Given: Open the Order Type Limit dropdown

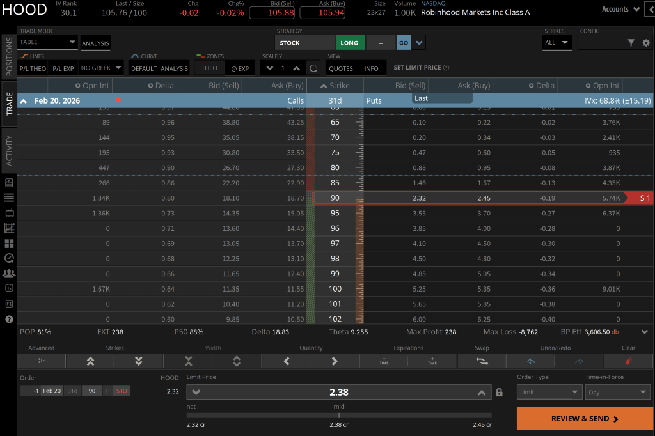Looking at the screenshot, I should point(549,392).
